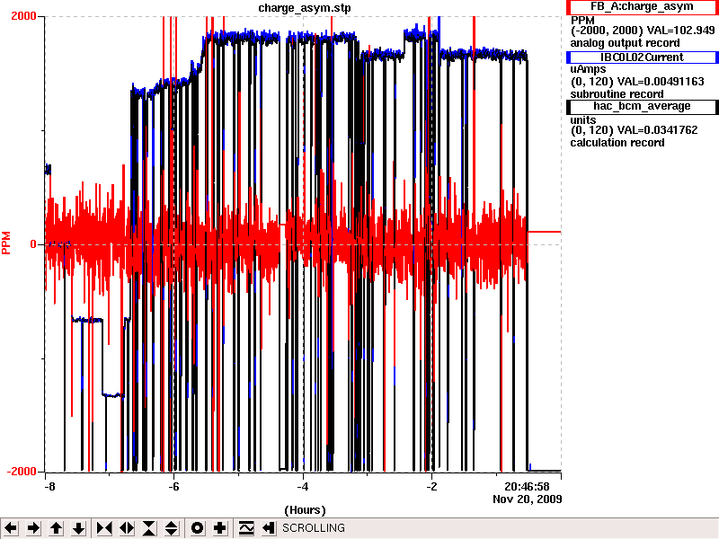Select the FB_A:charge_asym legend entry
The image size is (719, 539).
[x=642, y=7]
